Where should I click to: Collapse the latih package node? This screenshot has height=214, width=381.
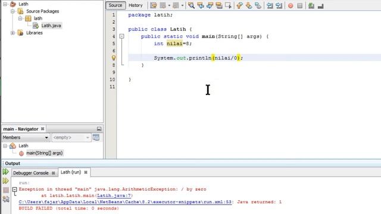coord(20,18)
